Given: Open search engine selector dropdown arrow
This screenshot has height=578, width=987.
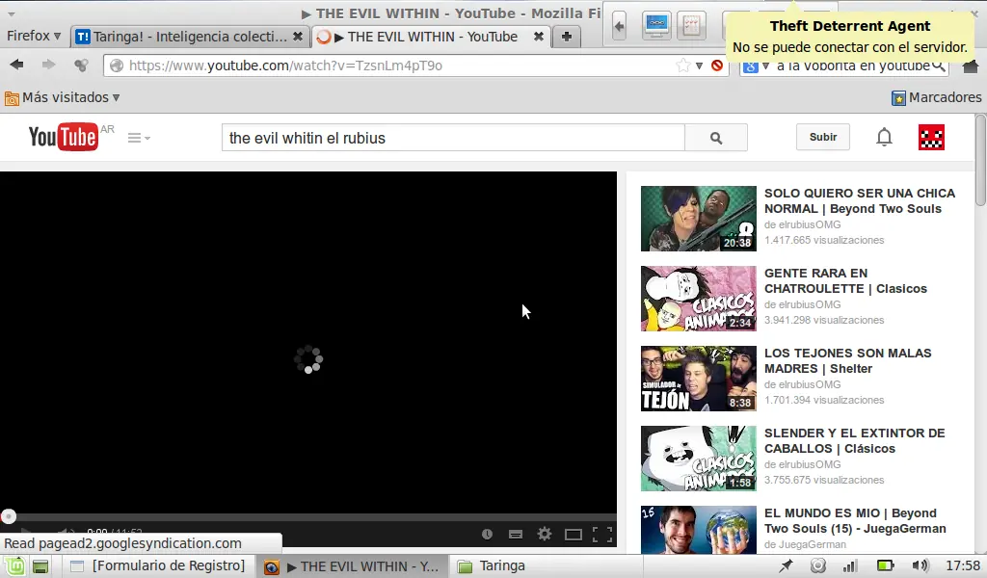Looking at the screenshot, I should click(x=765, y=66).
